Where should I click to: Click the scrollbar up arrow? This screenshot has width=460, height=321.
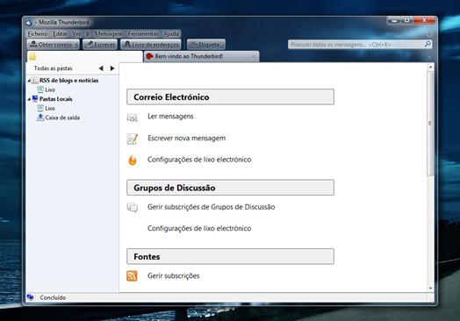coord(430,68)
